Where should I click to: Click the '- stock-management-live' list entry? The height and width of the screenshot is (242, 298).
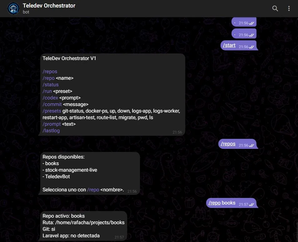70,170
